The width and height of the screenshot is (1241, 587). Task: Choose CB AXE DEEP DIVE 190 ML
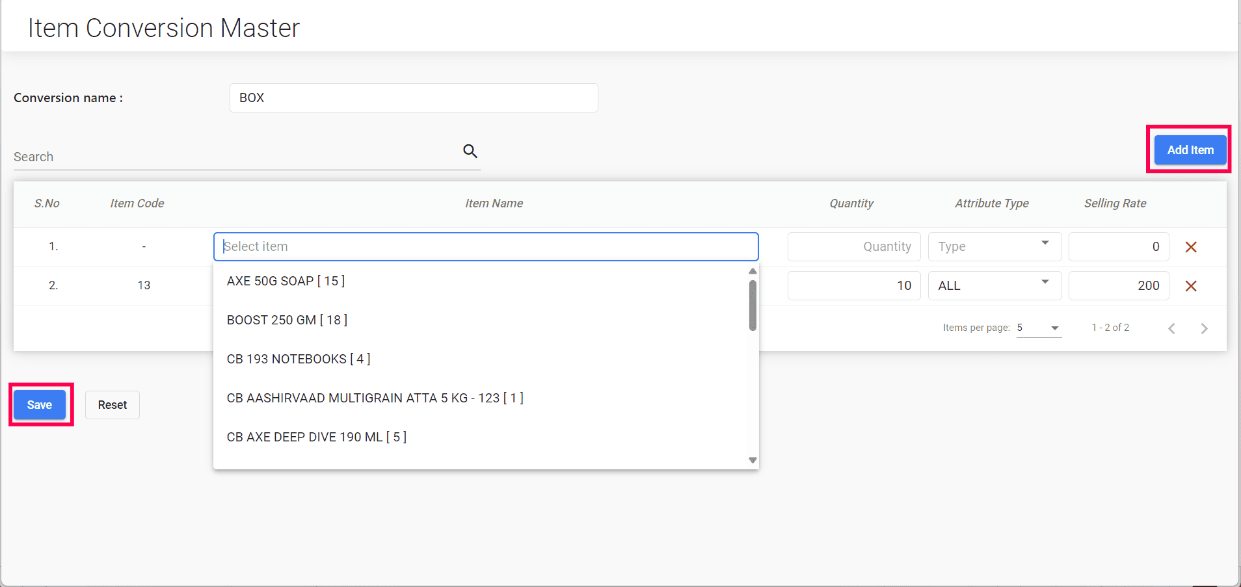(x=316, y=437)
